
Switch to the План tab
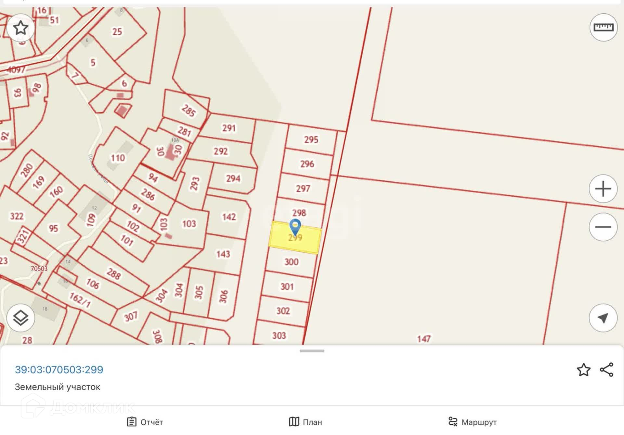[305, 422]
